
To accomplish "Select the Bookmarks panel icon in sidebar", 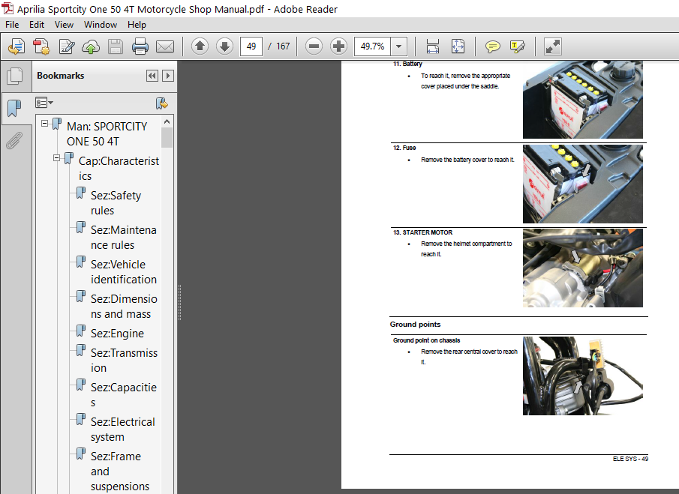I will [x=14, y=108].
